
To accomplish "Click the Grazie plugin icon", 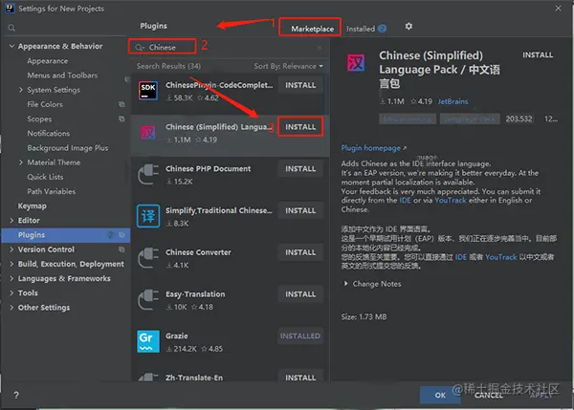I will click(148, 341).
